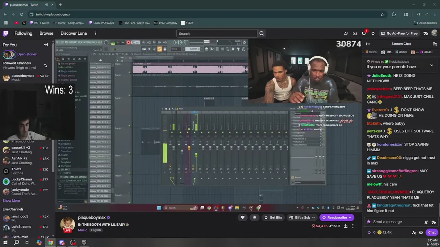Screen dimensions: 440x247
Task: Open the chat settings gear icon
Action: click(421, 232)
